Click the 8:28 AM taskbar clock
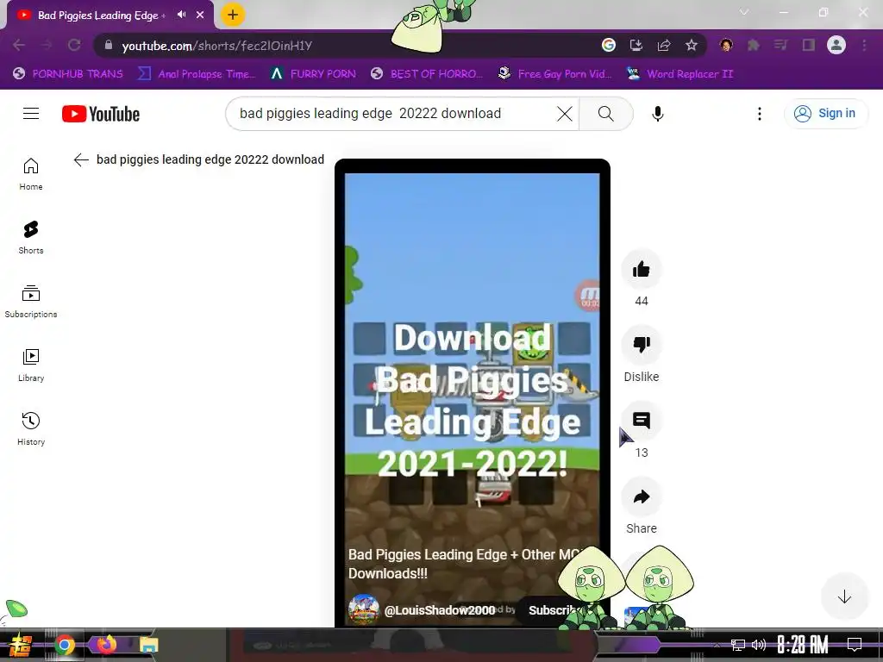 [803, 645]
